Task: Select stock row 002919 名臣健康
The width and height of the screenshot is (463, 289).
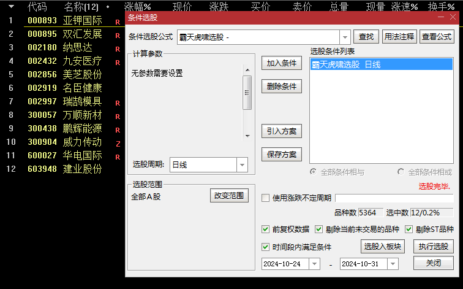Action: click(65, 88)
